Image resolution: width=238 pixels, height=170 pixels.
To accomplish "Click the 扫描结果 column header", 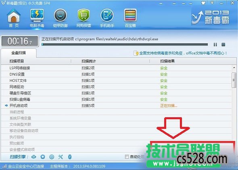I will pyautogui.click(x=167, y=61).
